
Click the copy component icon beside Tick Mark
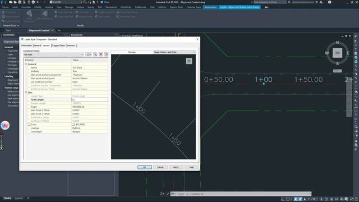95,54
